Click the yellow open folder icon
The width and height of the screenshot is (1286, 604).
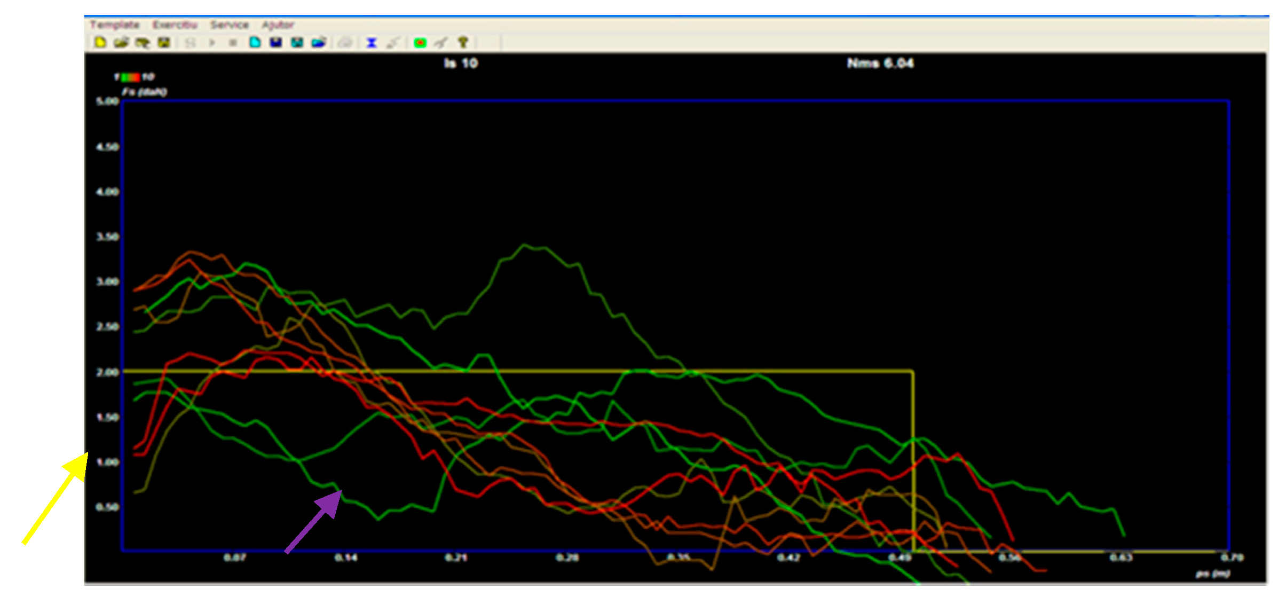[121, 42]
